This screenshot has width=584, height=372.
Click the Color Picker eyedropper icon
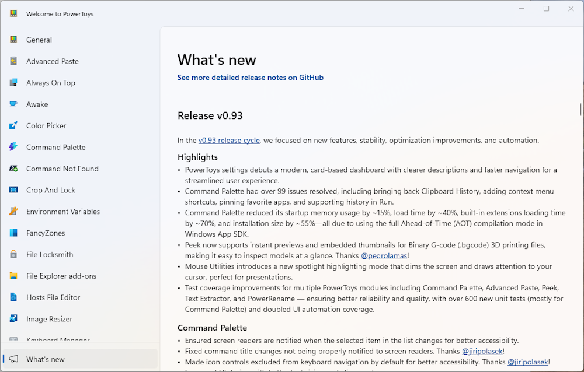tap(13, 125)
